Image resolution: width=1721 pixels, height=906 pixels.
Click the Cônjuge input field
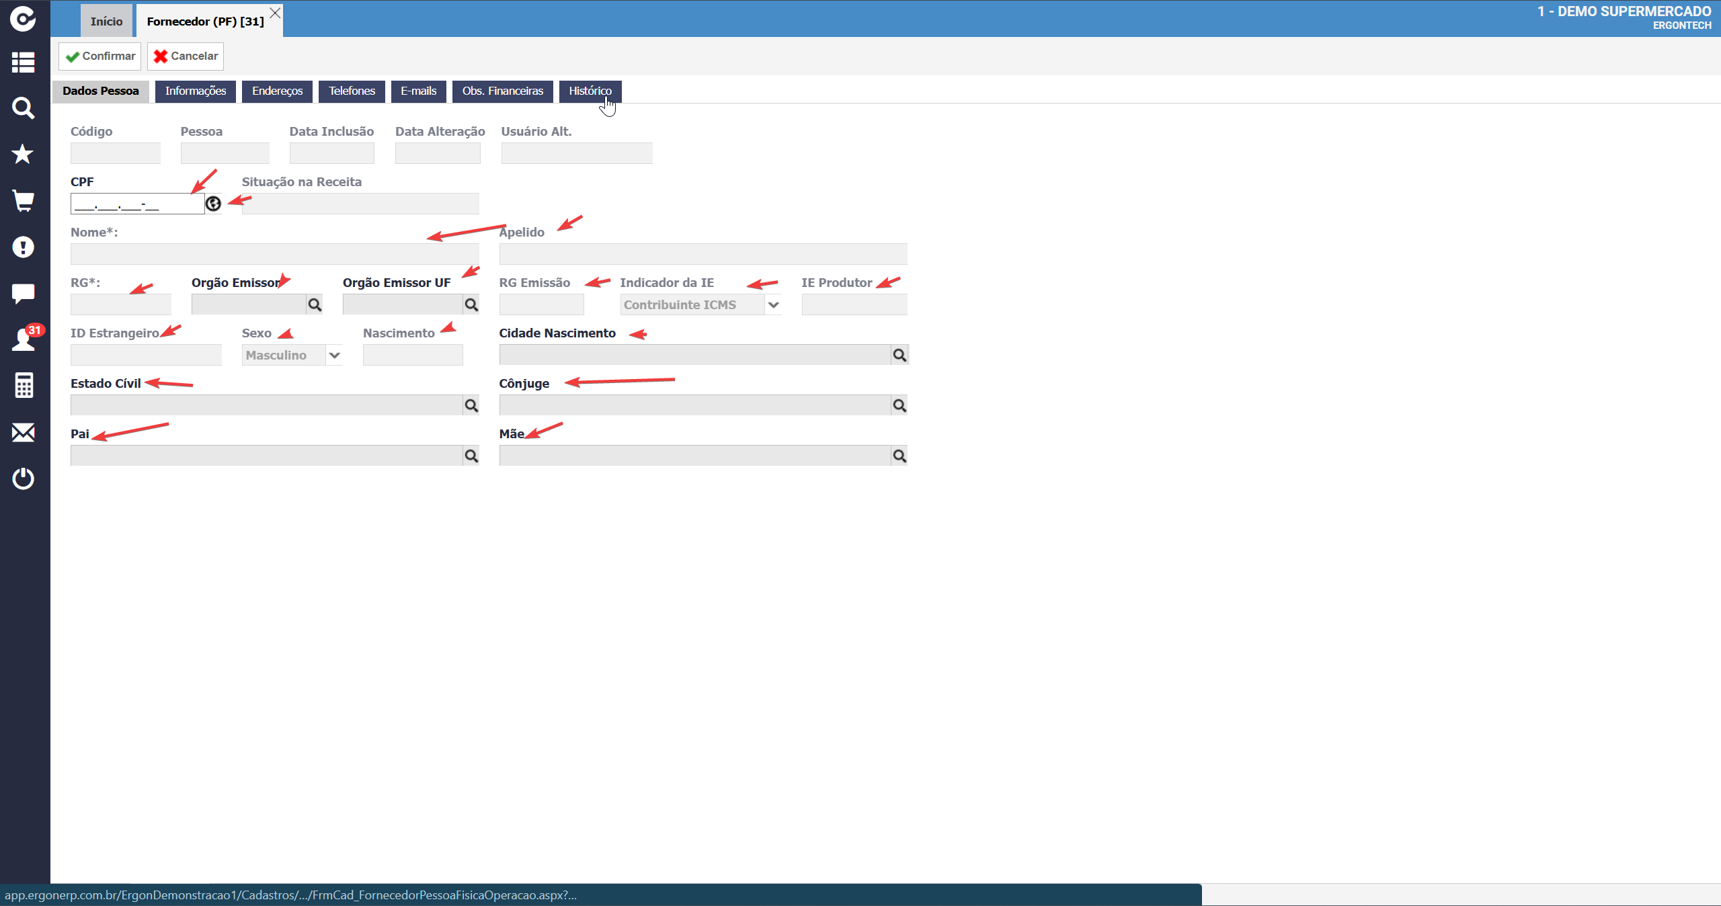point(695,405)
